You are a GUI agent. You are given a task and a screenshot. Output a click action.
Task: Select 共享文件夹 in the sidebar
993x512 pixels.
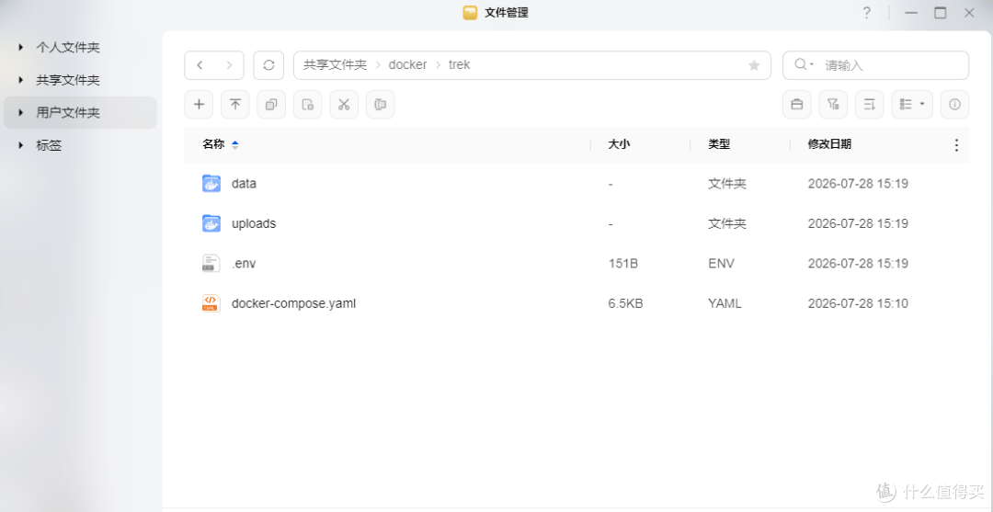coord(68,80)
